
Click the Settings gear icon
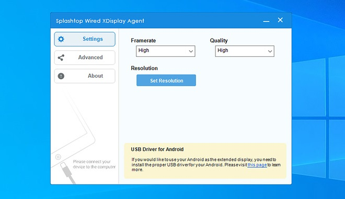click(x=61, y=39)
